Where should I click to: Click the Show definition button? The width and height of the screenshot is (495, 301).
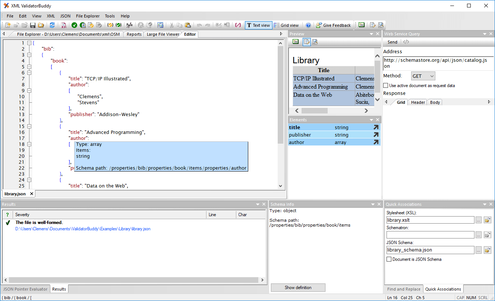point(298,287)
